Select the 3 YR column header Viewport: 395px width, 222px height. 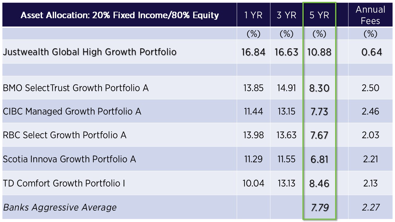tap(286, 15)
